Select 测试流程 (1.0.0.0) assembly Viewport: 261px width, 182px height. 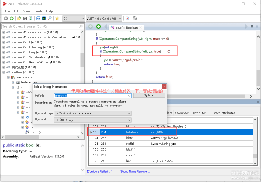point(24,67)
